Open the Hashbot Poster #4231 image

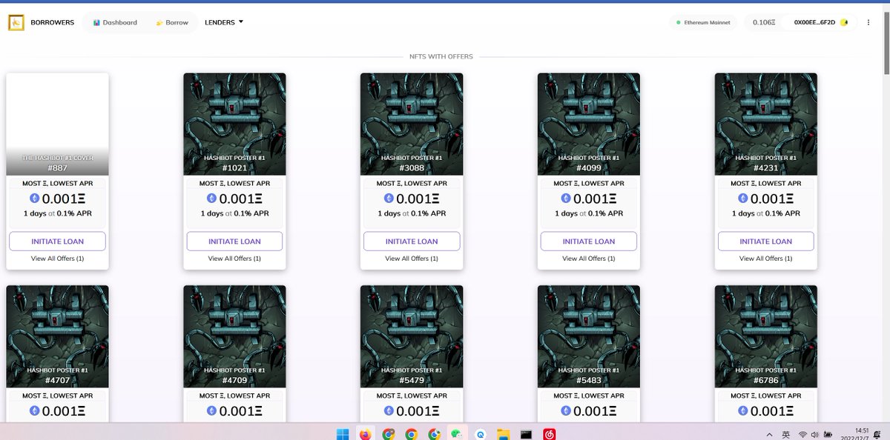point(766,124)
